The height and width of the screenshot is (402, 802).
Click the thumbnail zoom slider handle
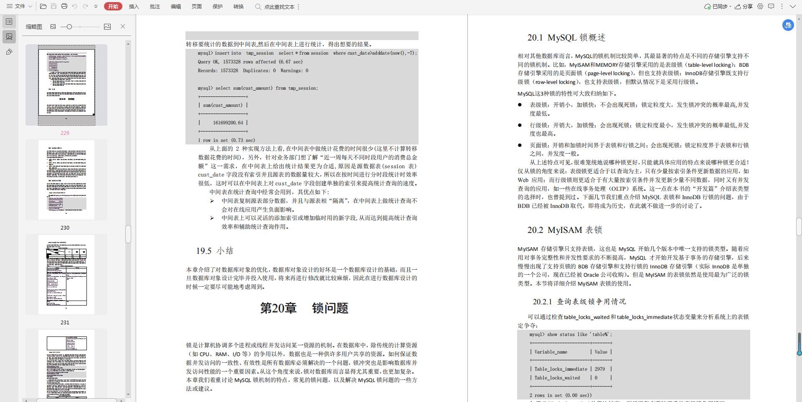(x=69, y=27)
